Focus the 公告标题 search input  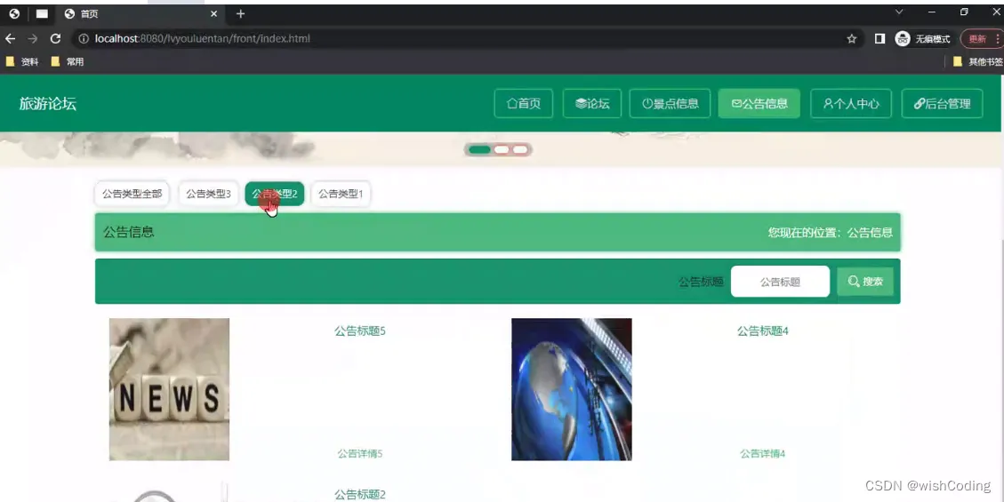click(780, 282)
